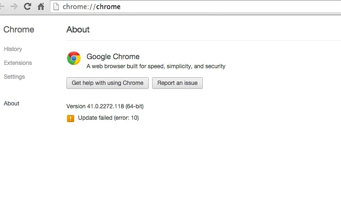Viewport: 341px width, 208px height.
Task: Click the web browser tagline text
Action: pyautogui.click(x=156, y=66)
